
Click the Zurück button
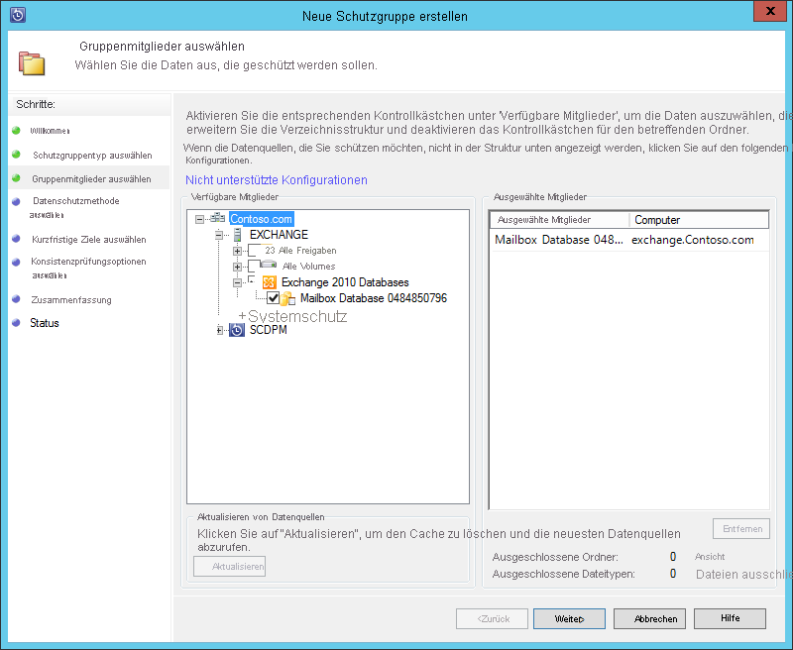(x=492, y=618)
